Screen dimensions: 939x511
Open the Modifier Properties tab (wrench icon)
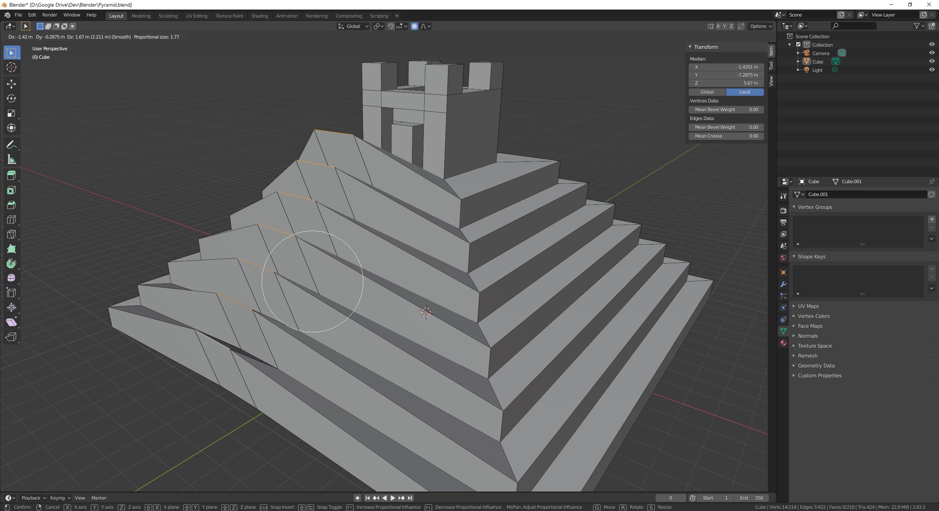click(x=783, y=285)
